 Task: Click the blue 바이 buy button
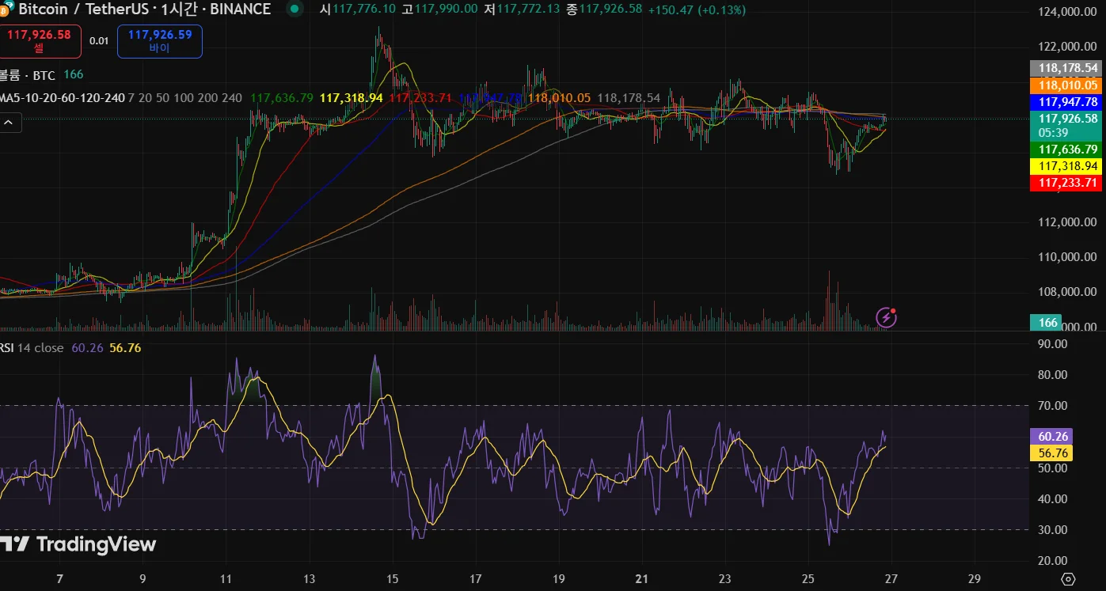point(160,41)
